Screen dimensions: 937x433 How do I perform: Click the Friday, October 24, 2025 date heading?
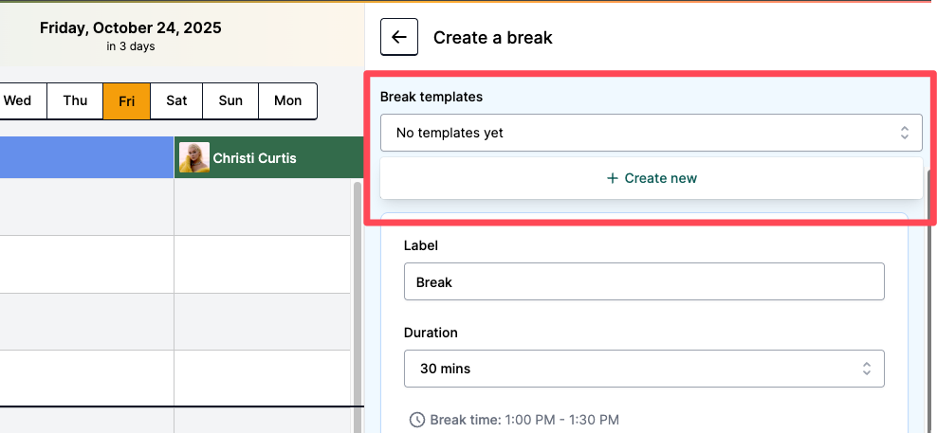pos(131,28)
